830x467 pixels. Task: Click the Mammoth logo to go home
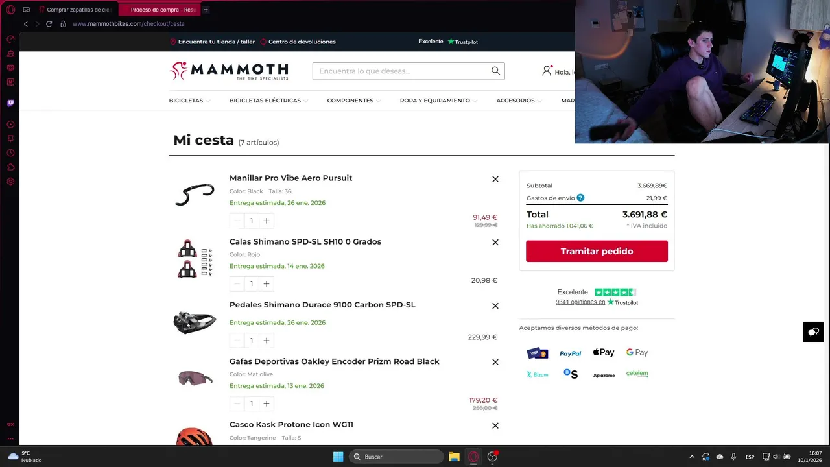point(229,71)
